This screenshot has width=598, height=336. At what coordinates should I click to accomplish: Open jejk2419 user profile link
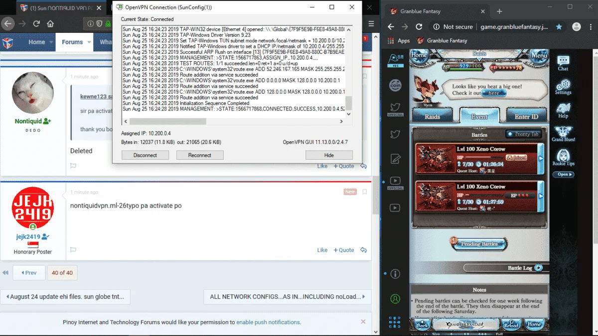click(x=28, y=237)
